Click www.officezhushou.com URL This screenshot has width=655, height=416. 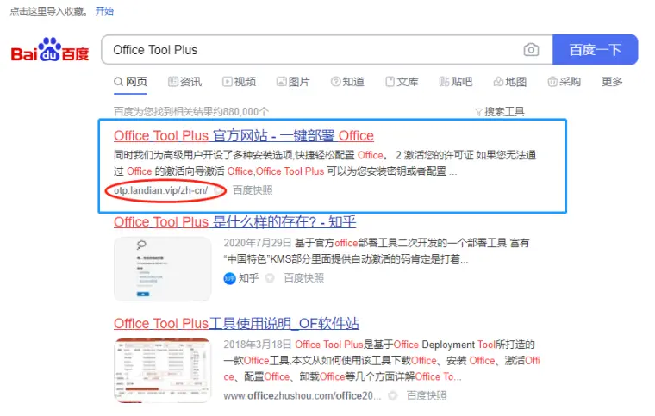click(303, 395)
